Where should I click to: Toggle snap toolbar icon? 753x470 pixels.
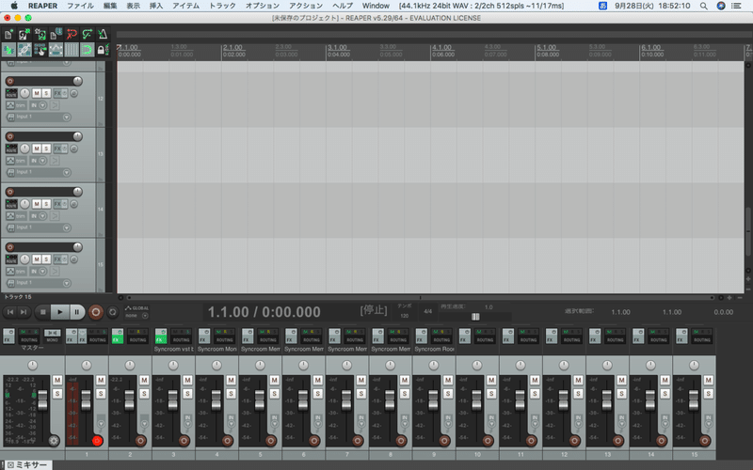coord(87,50)
